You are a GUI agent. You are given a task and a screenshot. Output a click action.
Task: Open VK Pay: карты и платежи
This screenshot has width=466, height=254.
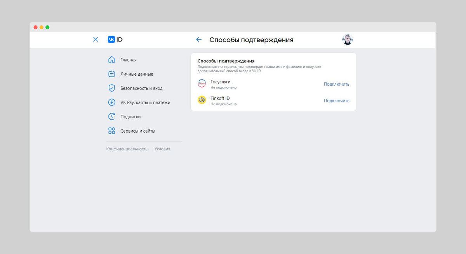(145, 102)
